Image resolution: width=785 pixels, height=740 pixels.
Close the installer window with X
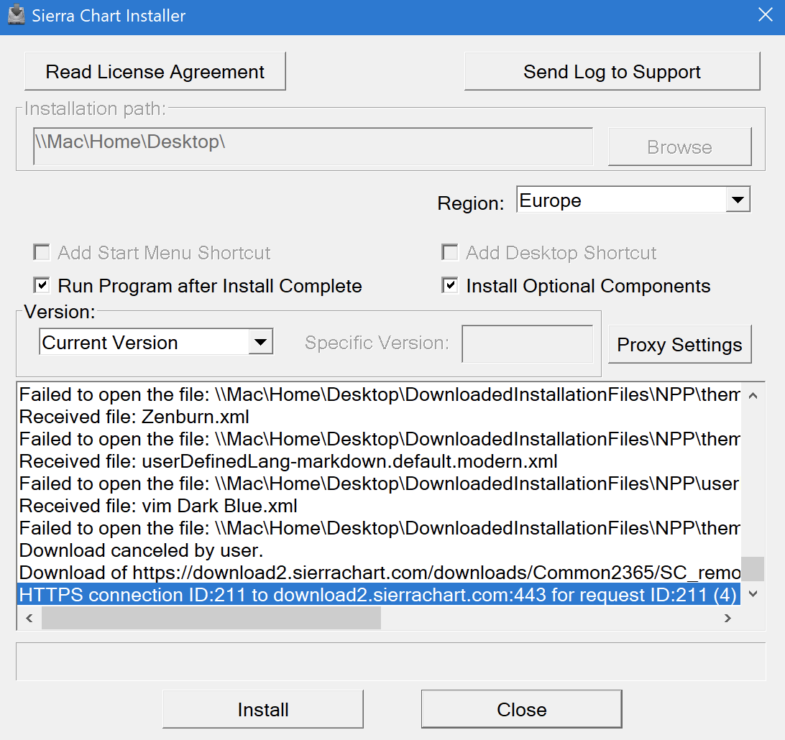(765, 14)
